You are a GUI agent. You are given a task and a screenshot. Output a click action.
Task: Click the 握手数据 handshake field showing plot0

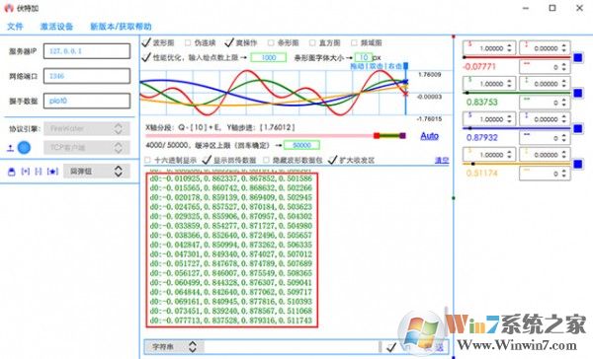pyautogui.click(x=87, y=101)
